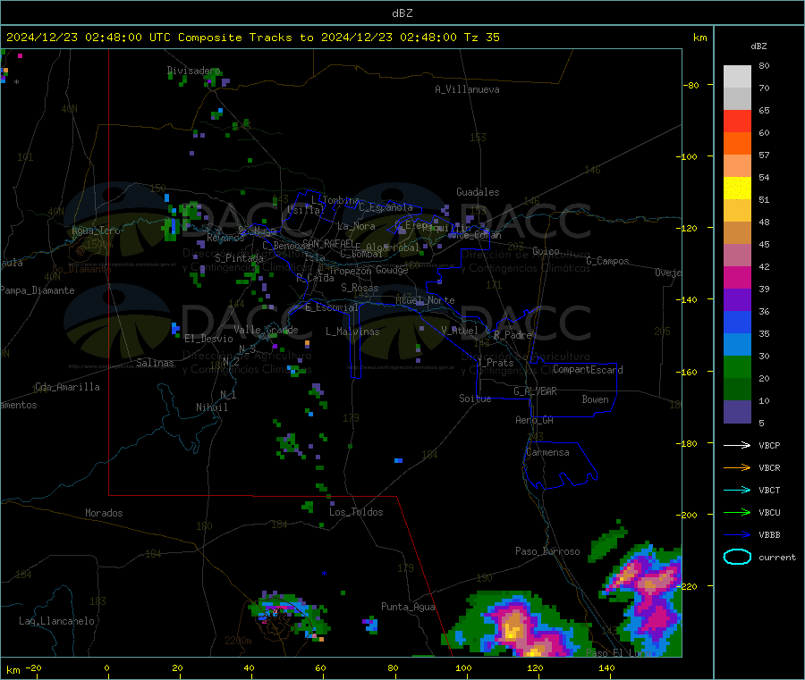Click the 100 tick on bottom km axis

[463, 667]
